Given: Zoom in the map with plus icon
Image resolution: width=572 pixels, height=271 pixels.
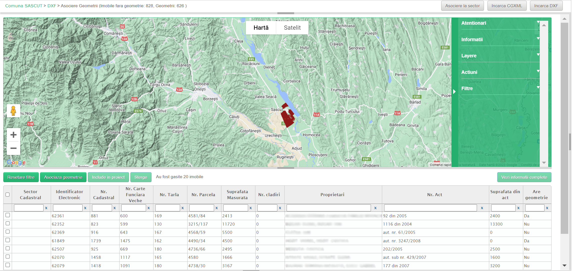Looking at the screenshot, I should (13, 135).
